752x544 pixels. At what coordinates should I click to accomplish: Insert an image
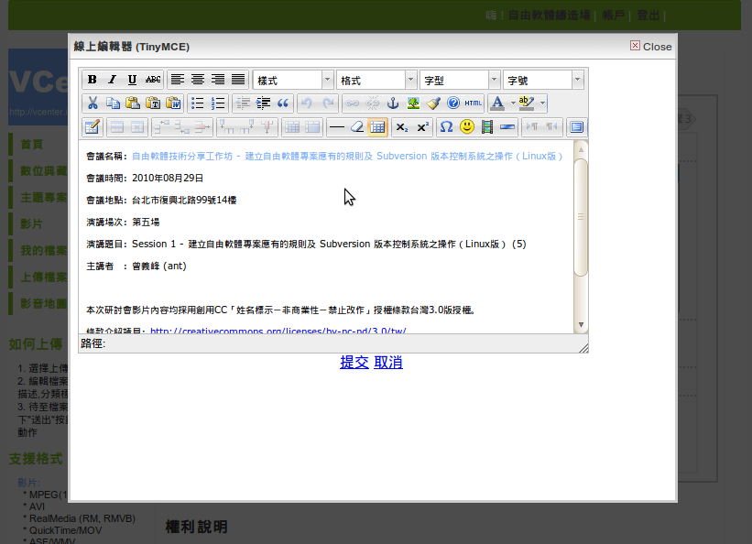tap(413, 103)
